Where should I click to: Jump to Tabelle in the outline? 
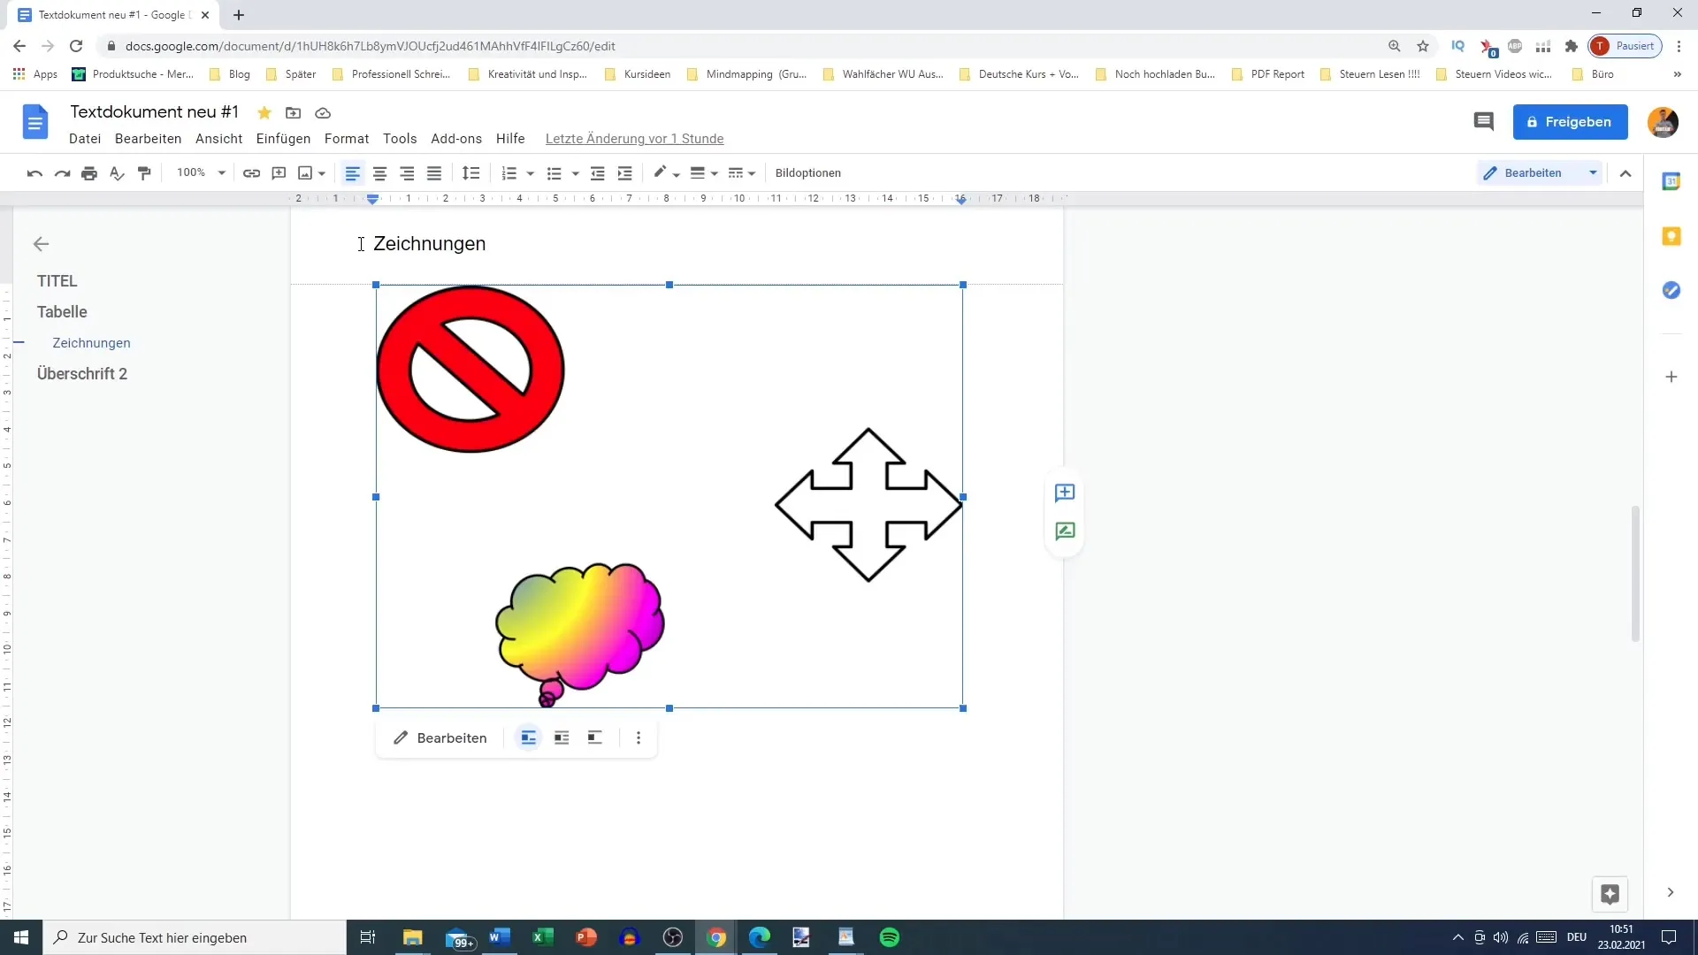click(62, 312)
